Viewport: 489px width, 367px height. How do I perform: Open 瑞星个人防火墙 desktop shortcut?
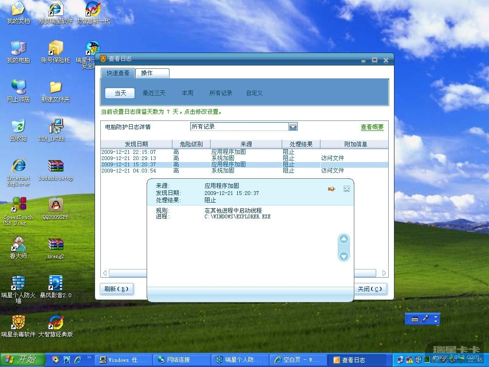(18, 284)
